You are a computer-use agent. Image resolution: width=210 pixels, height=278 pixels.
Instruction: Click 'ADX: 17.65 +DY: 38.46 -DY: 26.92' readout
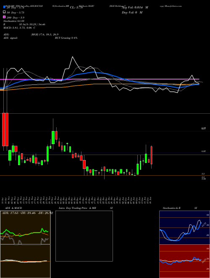[27, 213]
